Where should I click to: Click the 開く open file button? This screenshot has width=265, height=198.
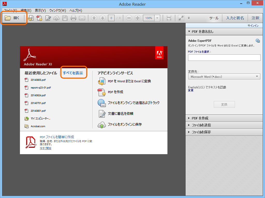12,18
